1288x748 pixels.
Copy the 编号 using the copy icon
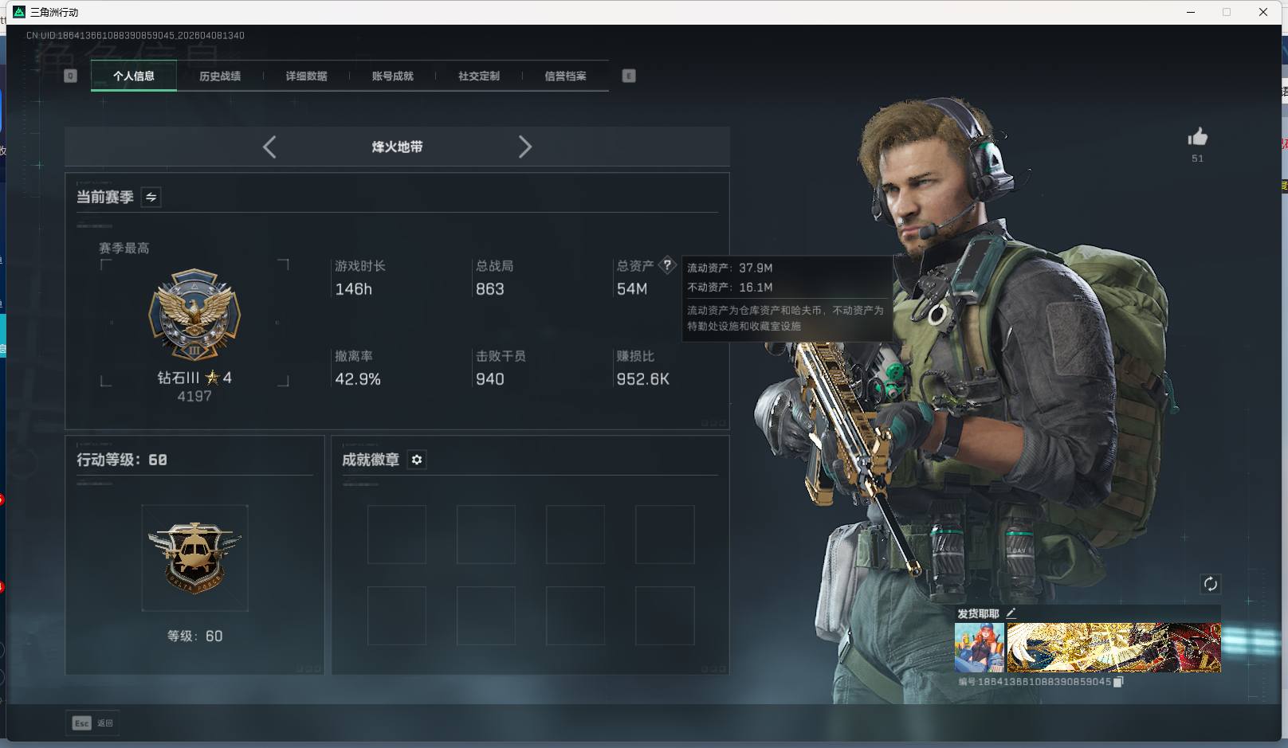pos(1117,683)
